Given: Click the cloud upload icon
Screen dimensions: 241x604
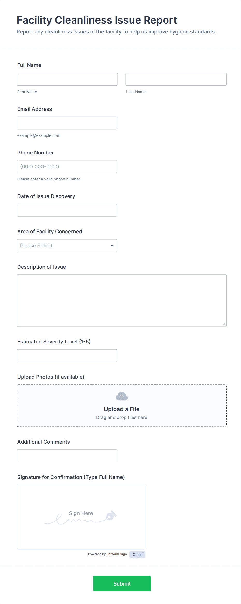Looking at the screenshot, I should pos(122,396).
